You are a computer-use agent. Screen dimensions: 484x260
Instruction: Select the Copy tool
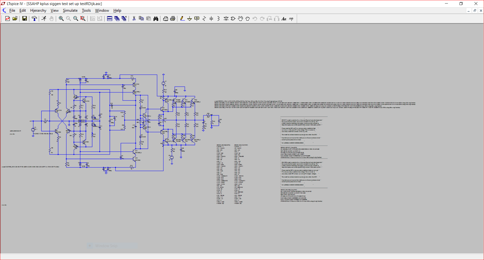141,19
